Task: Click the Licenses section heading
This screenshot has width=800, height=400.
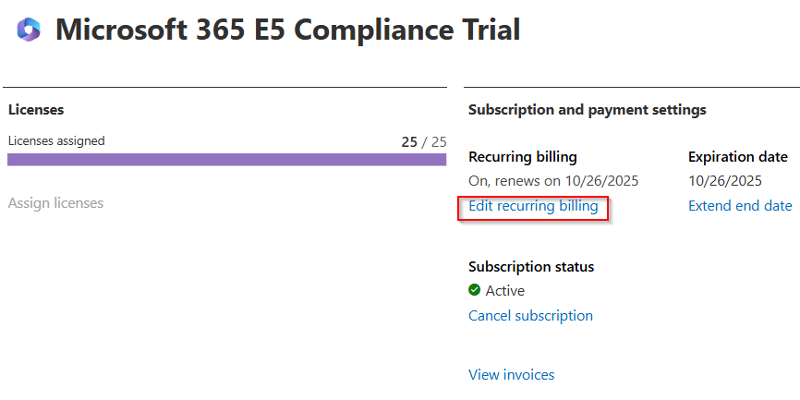Action: pos(36,109)
